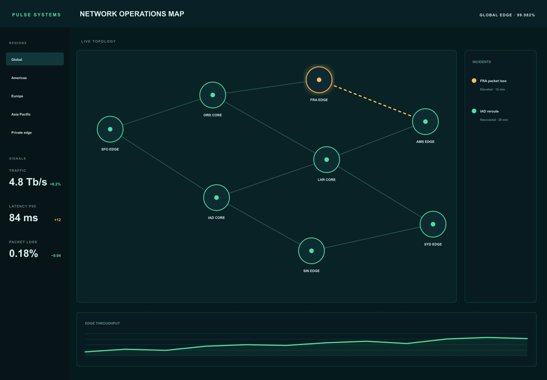Select the SYD EDGE network node
547x380 pixels.
click(x=433, y=224)
